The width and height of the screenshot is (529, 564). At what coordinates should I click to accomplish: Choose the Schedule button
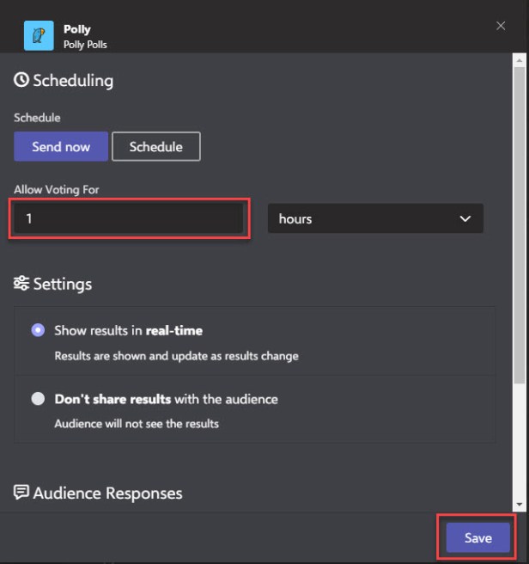click(x=155, y=146)
